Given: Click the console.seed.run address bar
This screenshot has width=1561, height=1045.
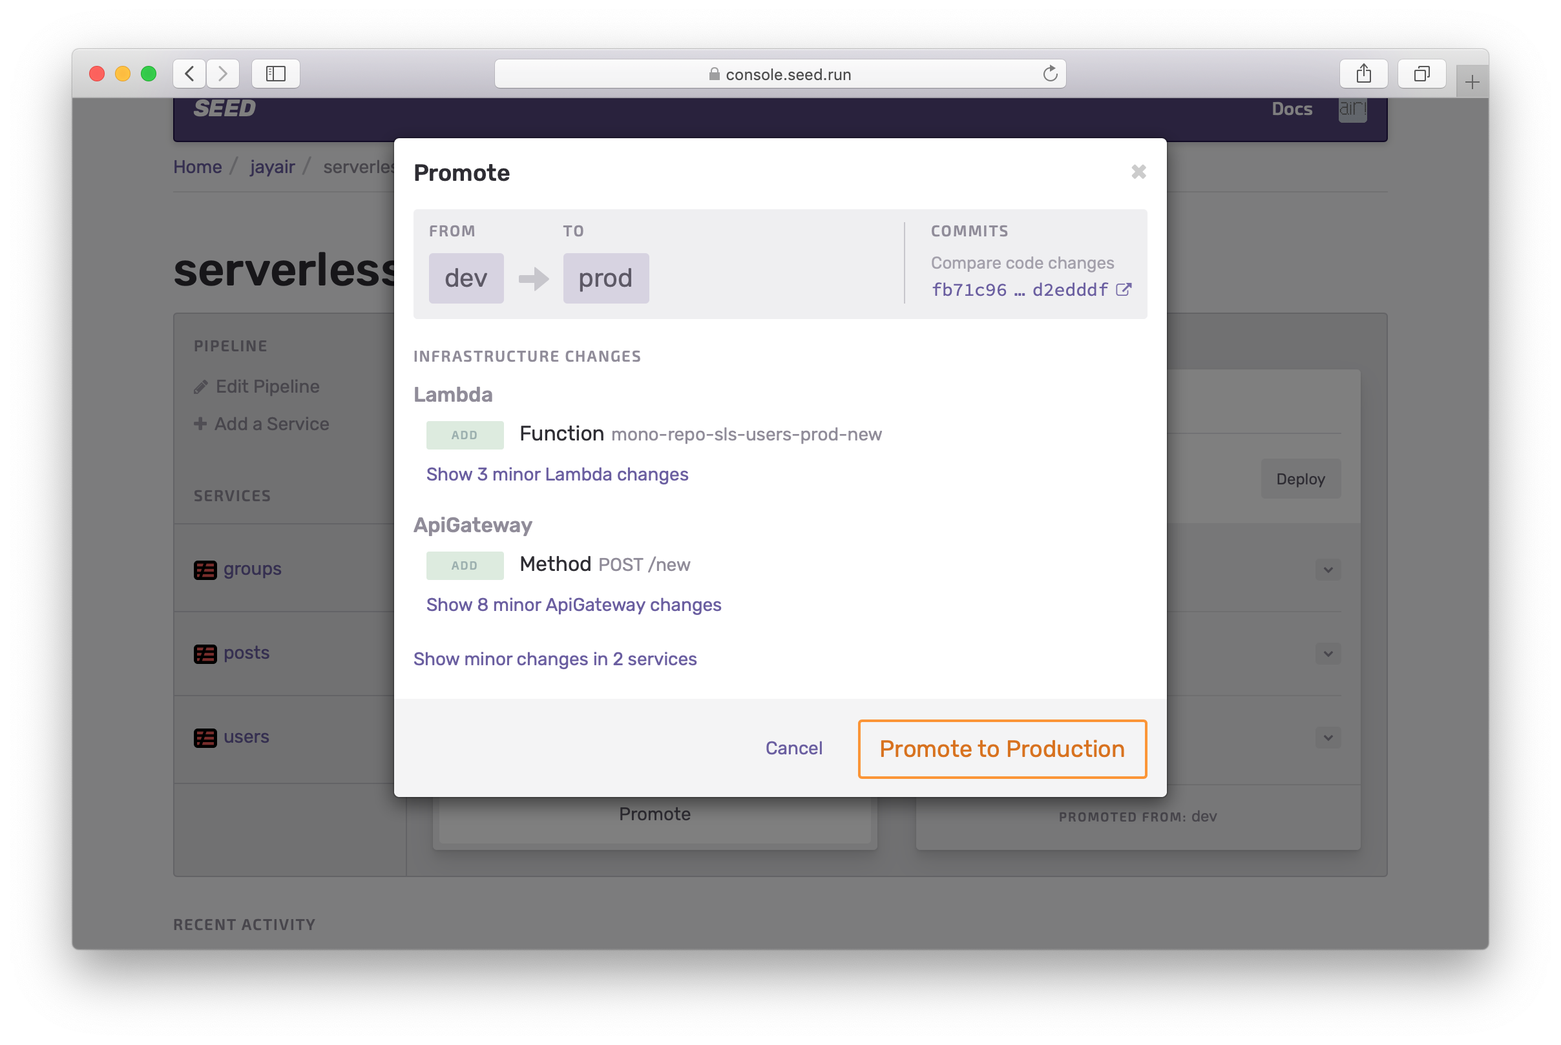Looking at the screenshot, I should pos(780,74).
